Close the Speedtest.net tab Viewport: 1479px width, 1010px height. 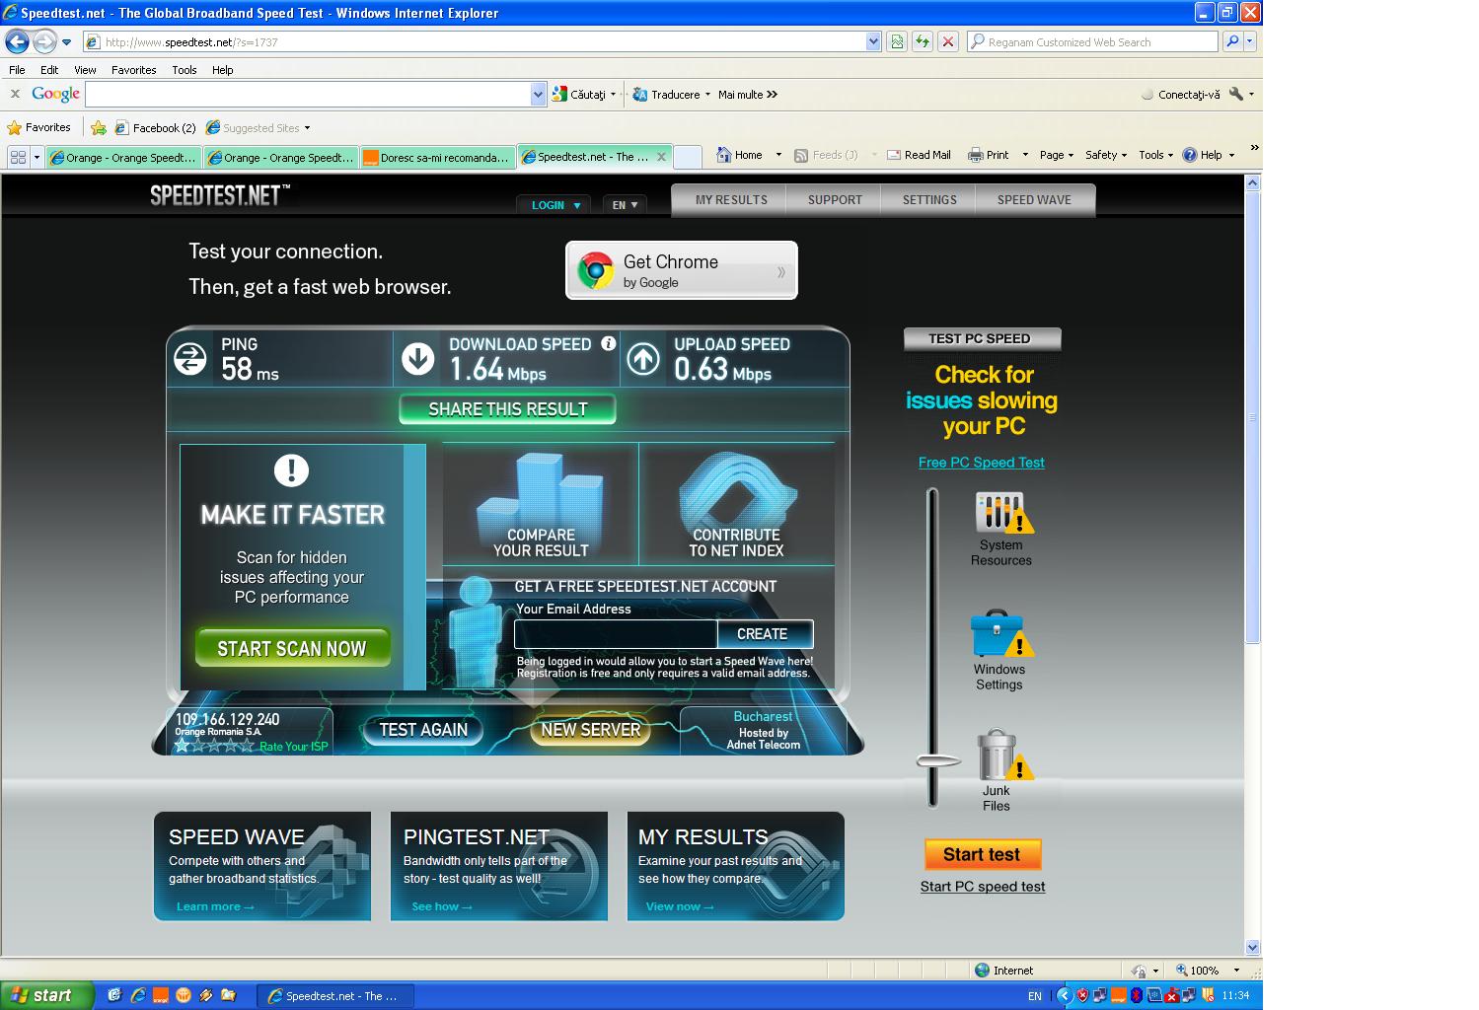point(661,156)
